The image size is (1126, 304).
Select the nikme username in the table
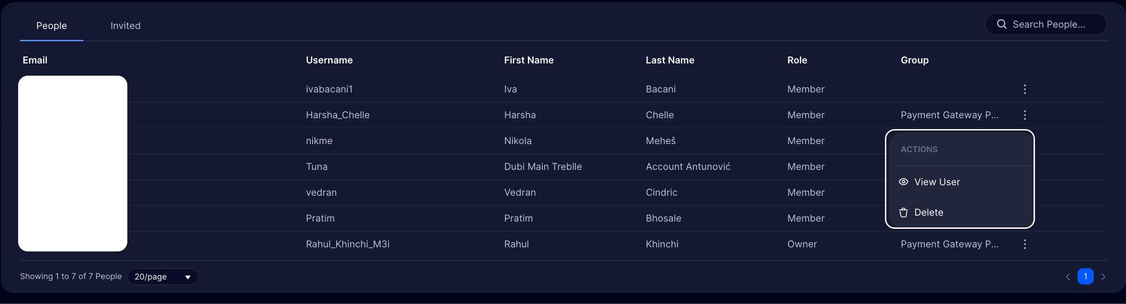coord(319,141)
